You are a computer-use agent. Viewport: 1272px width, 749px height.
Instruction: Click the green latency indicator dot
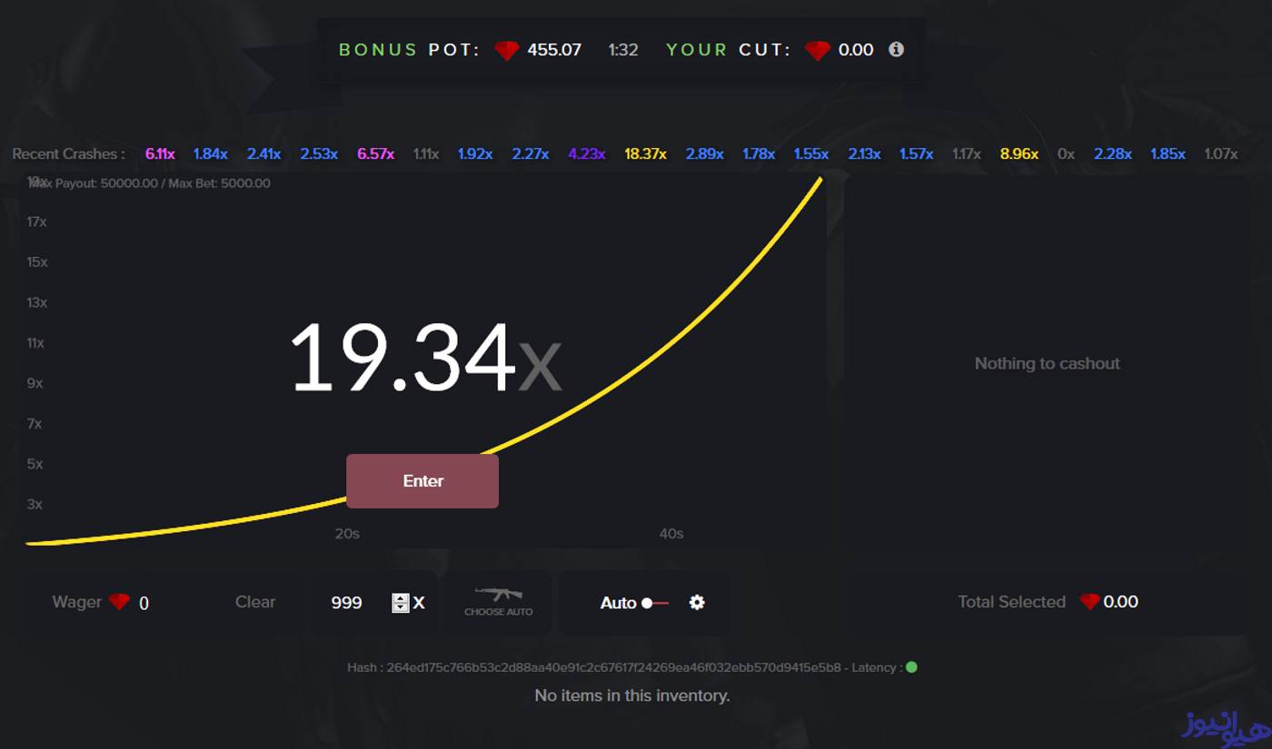pos(911,667)
